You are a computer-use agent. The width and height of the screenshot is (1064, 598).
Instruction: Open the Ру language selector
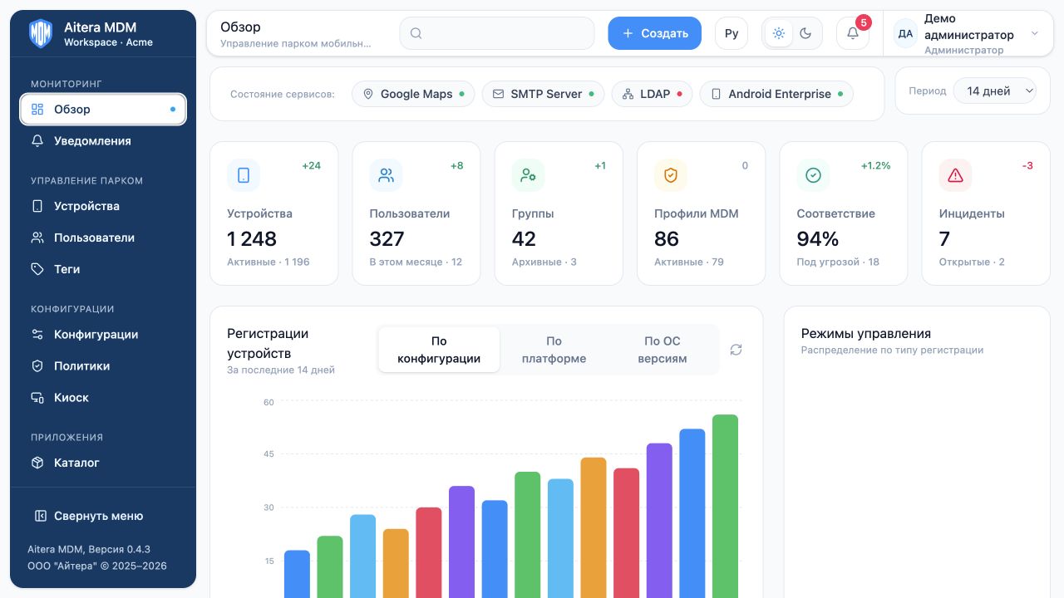[x=731, y=33]
